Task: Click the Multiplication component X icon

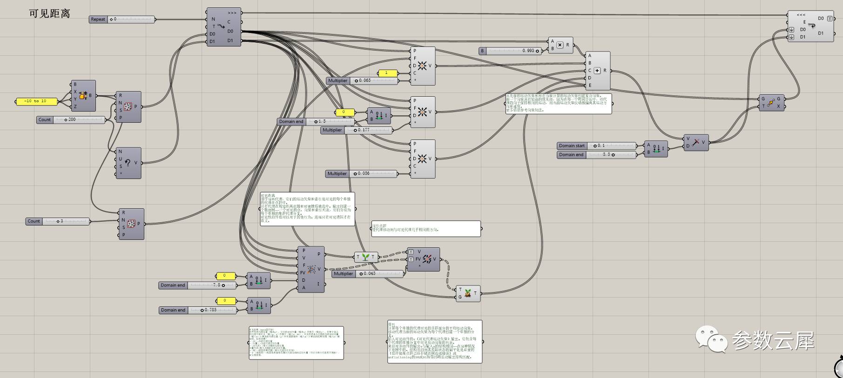Action: [560, 45]
